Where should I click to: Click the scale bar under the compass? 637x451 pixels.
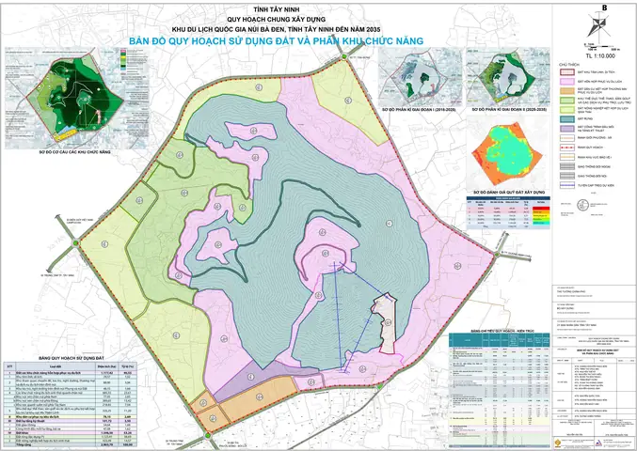[600, 48]
